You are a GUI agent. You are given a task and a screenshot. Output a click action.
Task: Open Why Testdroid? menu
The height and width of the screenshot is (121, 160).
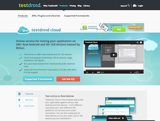point(50,6)
